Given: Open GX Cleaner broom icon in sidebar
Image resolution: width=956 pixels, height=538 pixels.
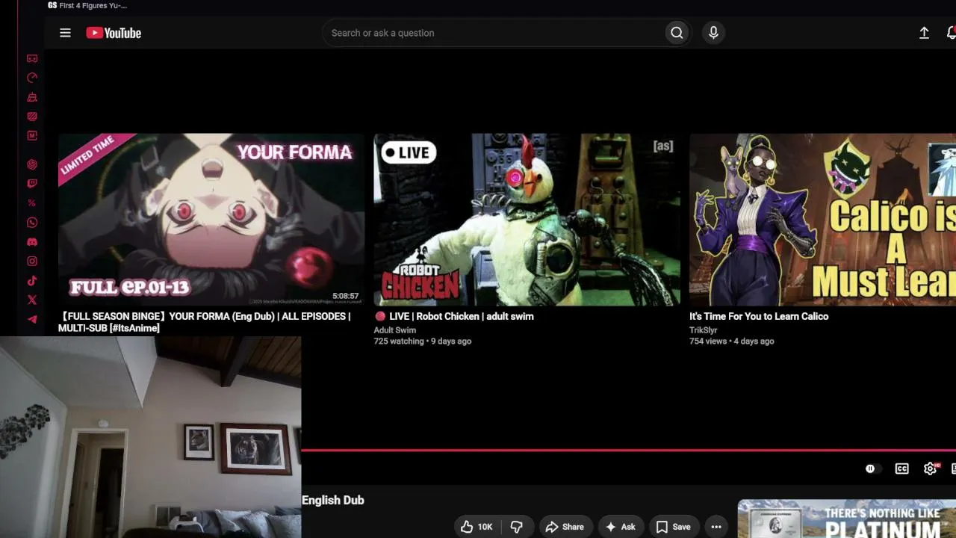Looking at the screenshot, I should 32,97.
